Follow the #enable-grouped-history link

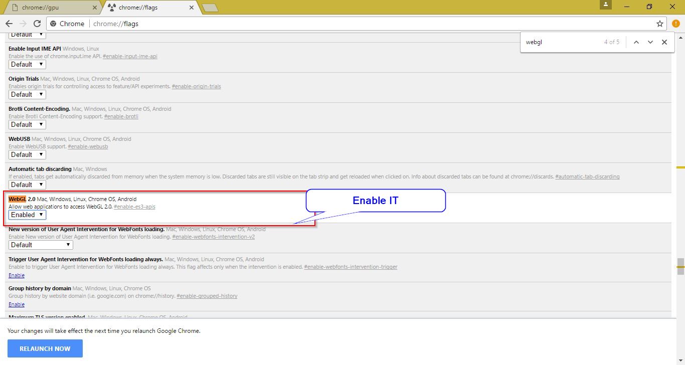coord(207,296)
